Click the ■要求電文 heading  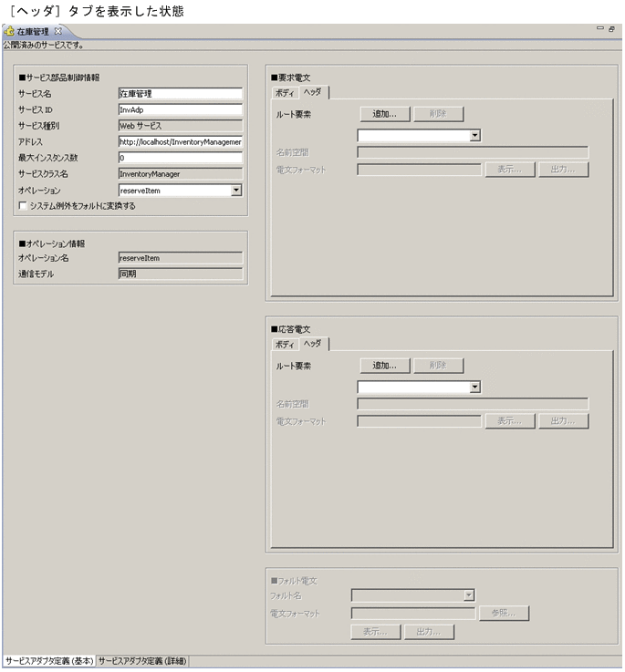pos(290,78)
